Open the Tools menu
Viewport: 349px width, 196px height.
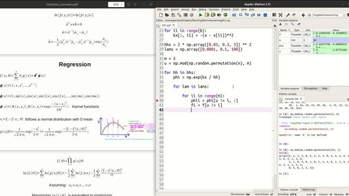click(236, 10)
